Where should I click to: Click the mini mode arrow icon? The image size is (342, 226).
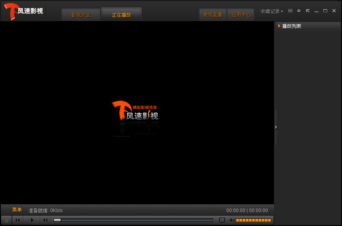[x=308, y=11]
